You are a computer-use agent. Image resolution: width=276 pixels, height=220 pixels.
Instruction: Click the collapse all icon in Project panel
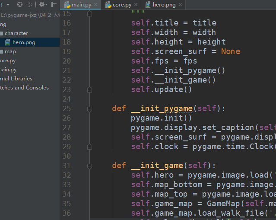pos(29,5)
